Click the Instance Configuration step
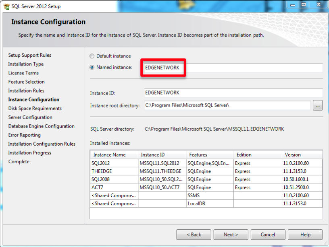Image resolution: width=329 pixels, height=247 pixels. point(33,99)
